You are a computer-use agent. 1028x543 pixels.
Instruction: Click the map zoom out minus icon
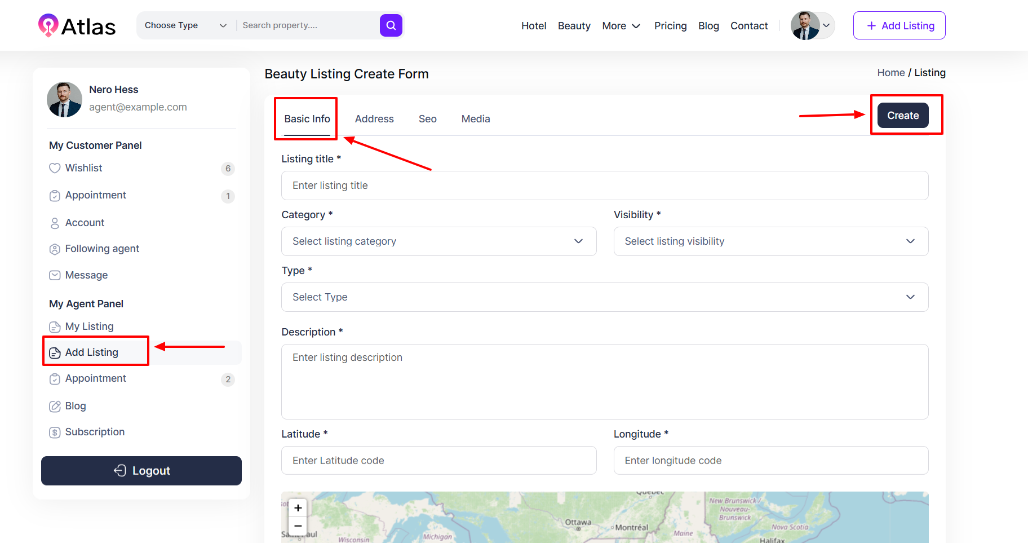tap(298, 526)
